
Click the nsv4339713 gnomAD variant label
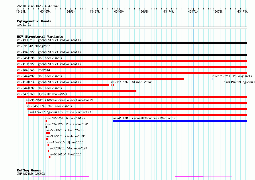(49, 40)
